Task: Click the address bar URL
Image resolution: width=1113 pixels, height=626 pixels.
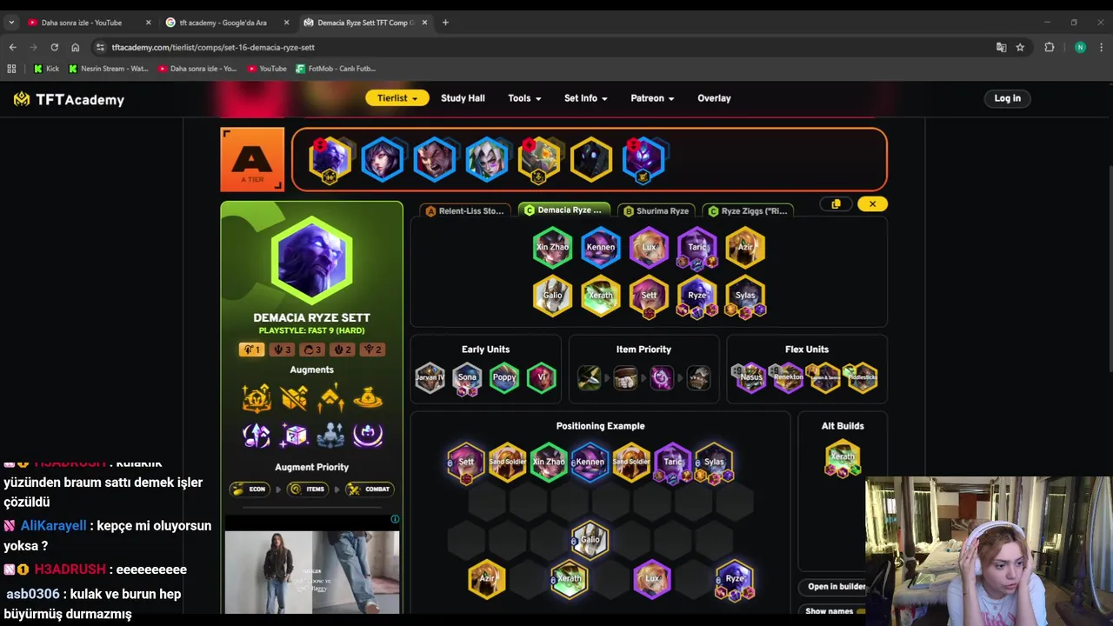Action: 213,47
